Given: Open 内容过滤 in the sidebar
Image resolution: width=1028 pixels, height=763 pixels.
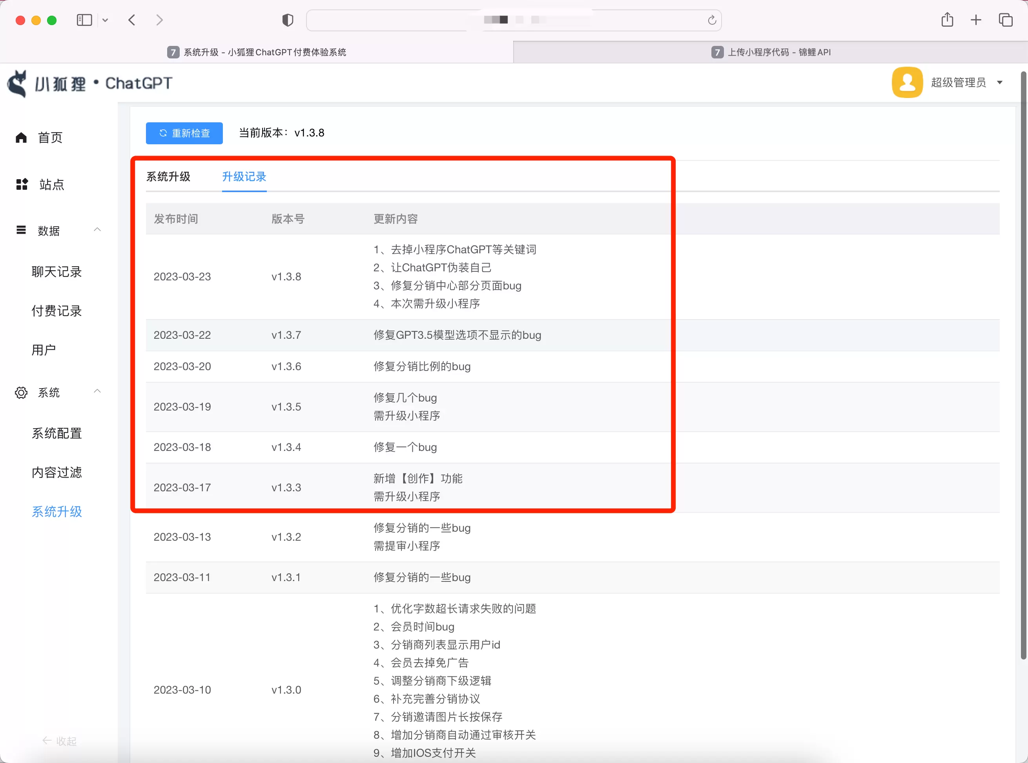Looking at the screenshot, I should pos(57,472).
